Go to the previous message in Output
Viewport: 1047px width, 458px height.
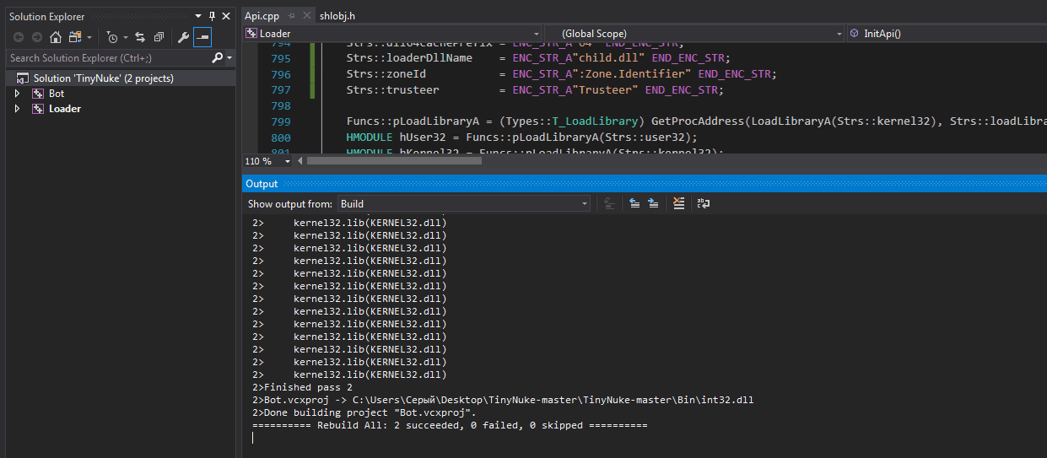[634, 203]
